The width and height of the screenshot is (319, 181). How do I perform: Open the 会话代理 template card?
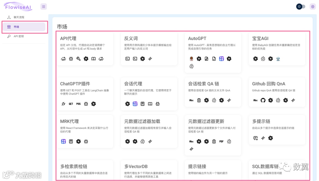click(x=149, y=94)
